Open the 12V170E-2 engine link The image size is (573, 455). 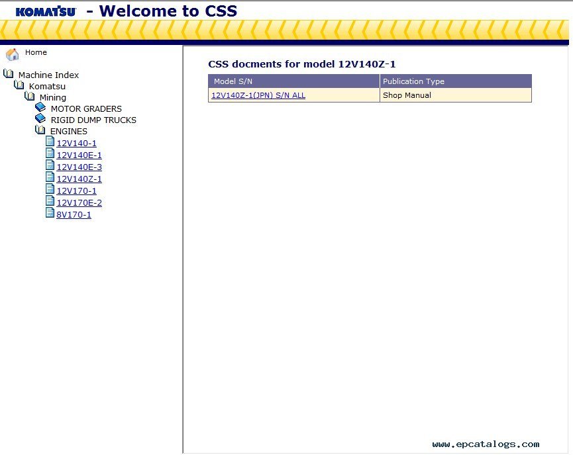point(79,203)
